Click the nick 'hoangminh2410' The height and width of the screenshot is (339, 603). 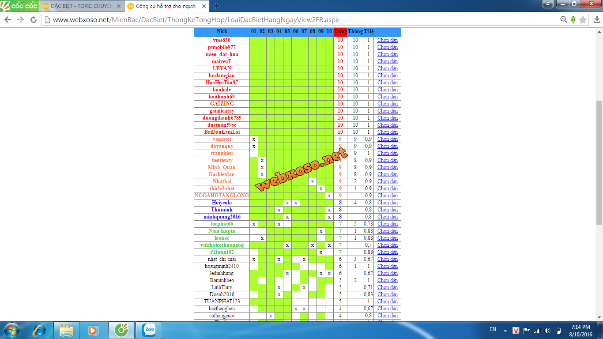click(x=222, y=266)
